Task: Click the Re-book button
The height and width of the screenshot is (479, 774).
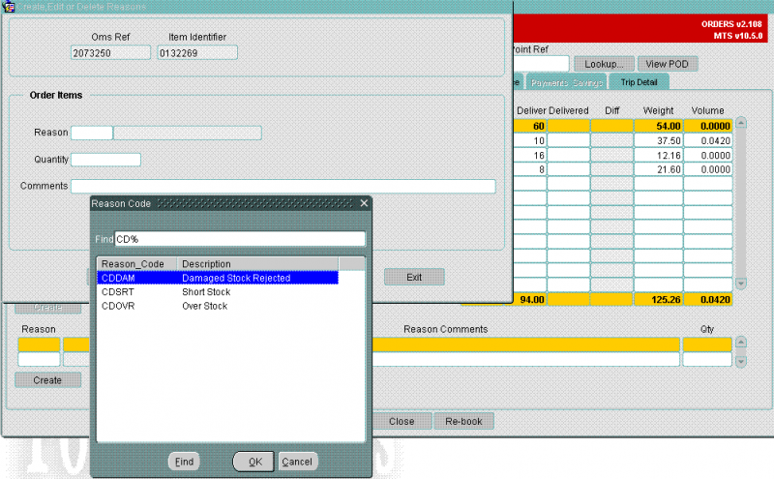Action: coord(463,421)
